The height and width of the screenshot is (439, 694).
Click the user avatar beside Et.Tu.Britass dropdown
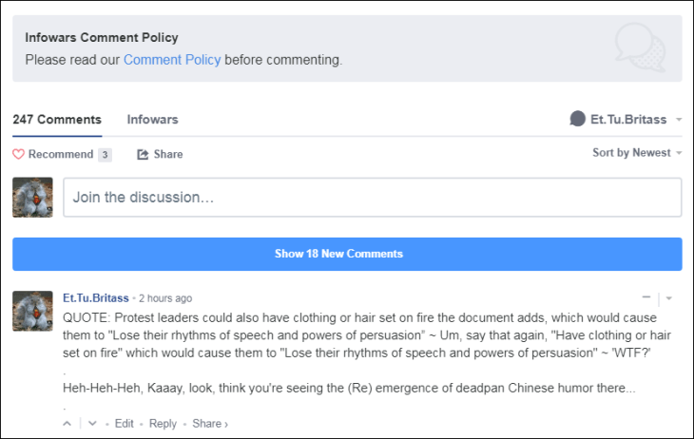tap(577, 120)
